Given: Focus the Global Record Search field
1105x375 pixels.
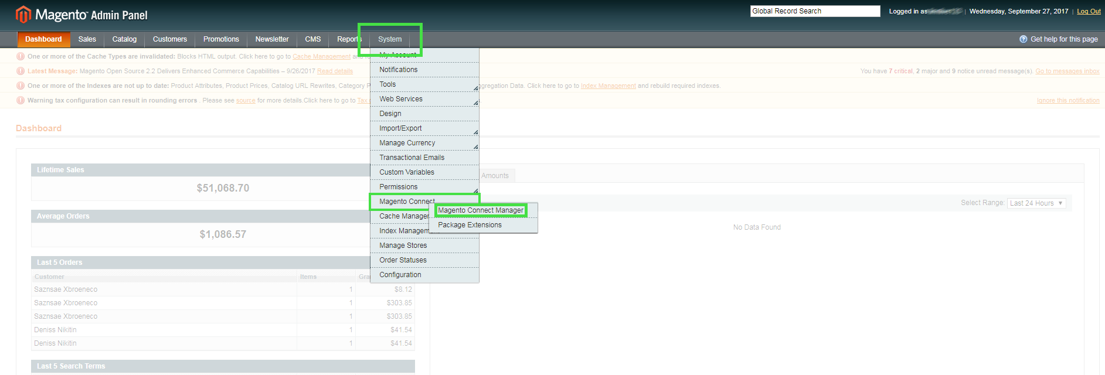Looking at the screenshot, I should [x=814, y=11].
